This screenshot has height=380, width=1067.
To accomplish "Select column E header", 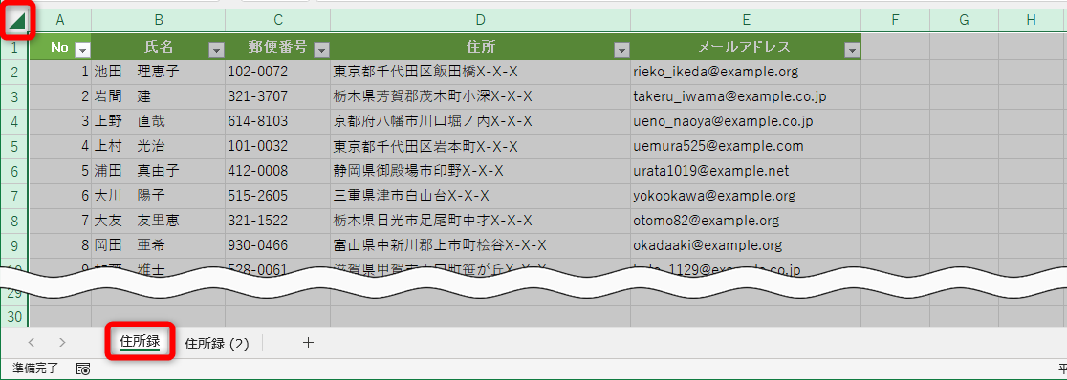I will tap(746, 20).
